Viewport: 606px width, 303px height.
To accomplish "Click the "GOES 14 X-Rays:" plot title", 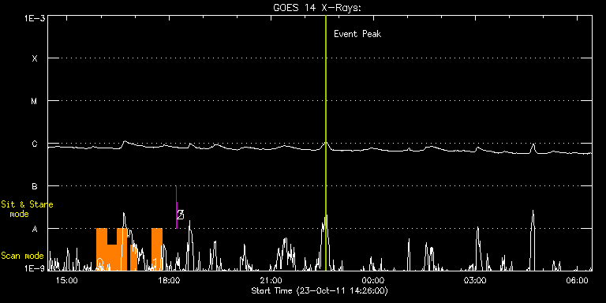I will (x=316, y=7).
